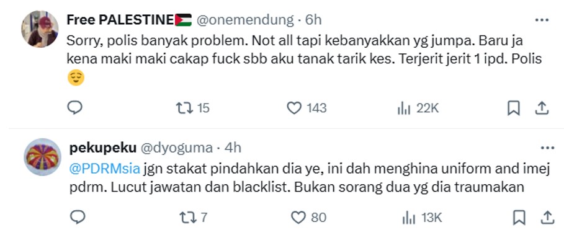Open the @onemendung handle
564x235 pixels.
pos(244,20)
